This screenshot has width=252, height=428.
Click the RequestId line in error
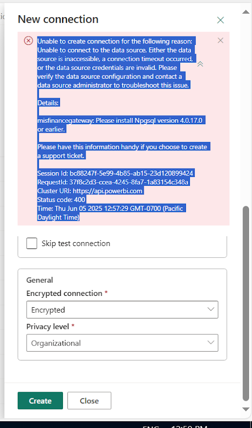(x=113, y=182)
